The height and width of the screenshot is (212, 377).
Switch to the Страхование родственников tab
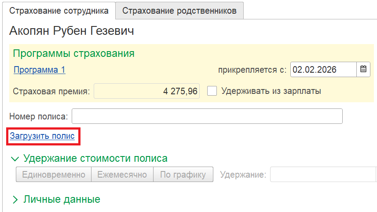point(179,11)
